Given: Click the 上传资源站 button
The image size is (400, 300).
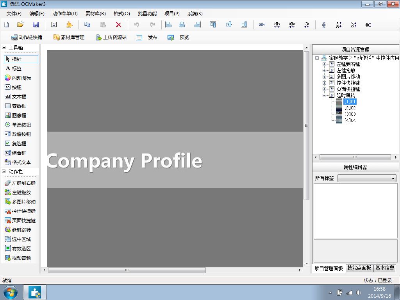Looking at the screenshot, I should tap(111, 37).
